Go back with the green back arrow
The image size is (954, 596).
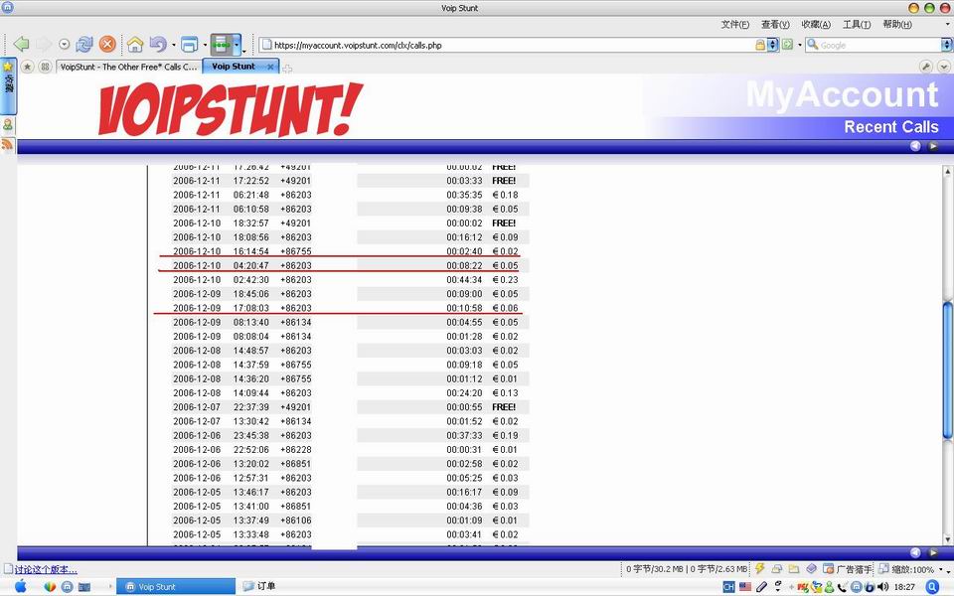[x=21, y=44]
